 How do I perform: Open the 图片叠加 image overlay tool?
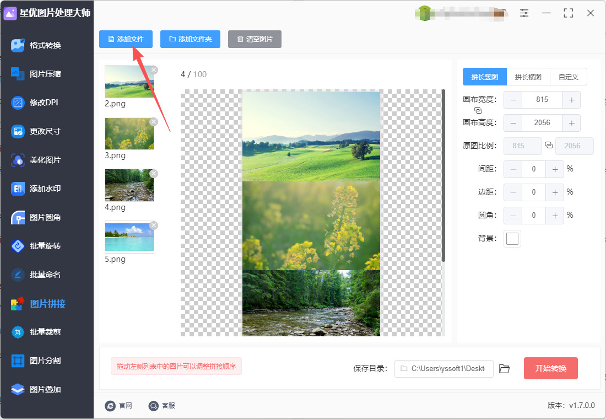pyautogui.click(x=36, y=389)
